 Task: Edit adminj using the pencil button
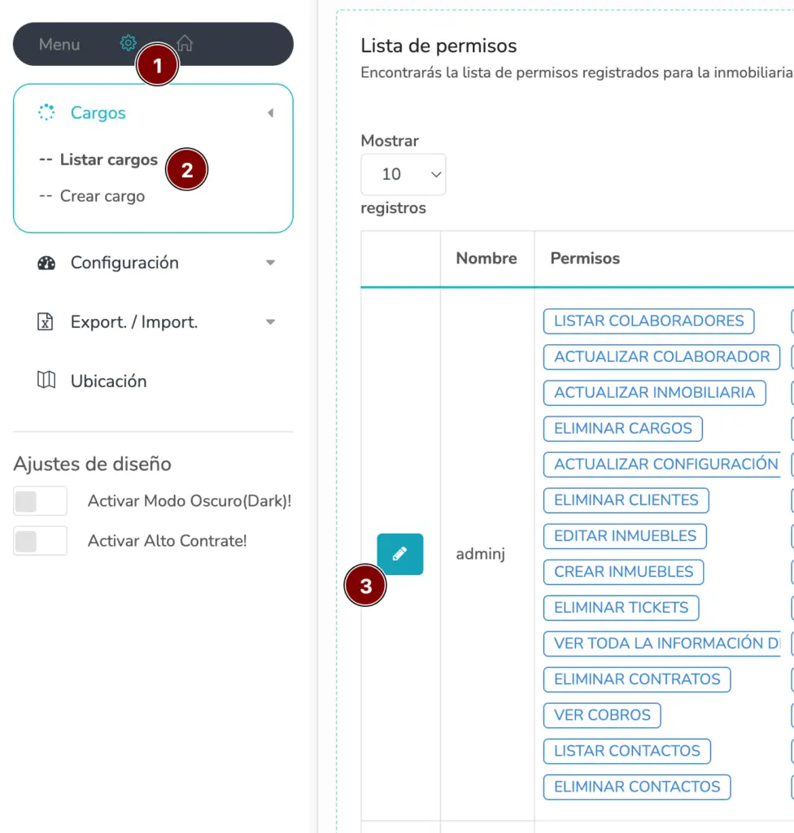[400, 554]
